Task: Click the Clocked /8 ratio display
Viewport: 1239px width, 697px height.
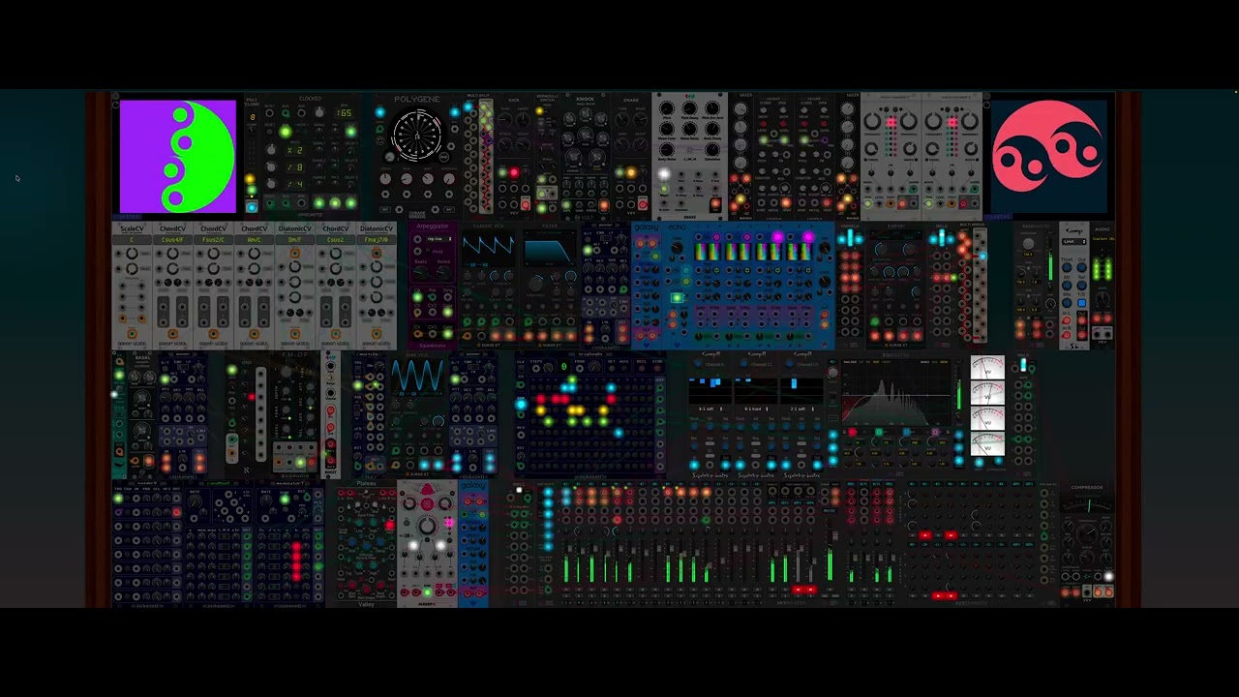Action: click(294, 167)
